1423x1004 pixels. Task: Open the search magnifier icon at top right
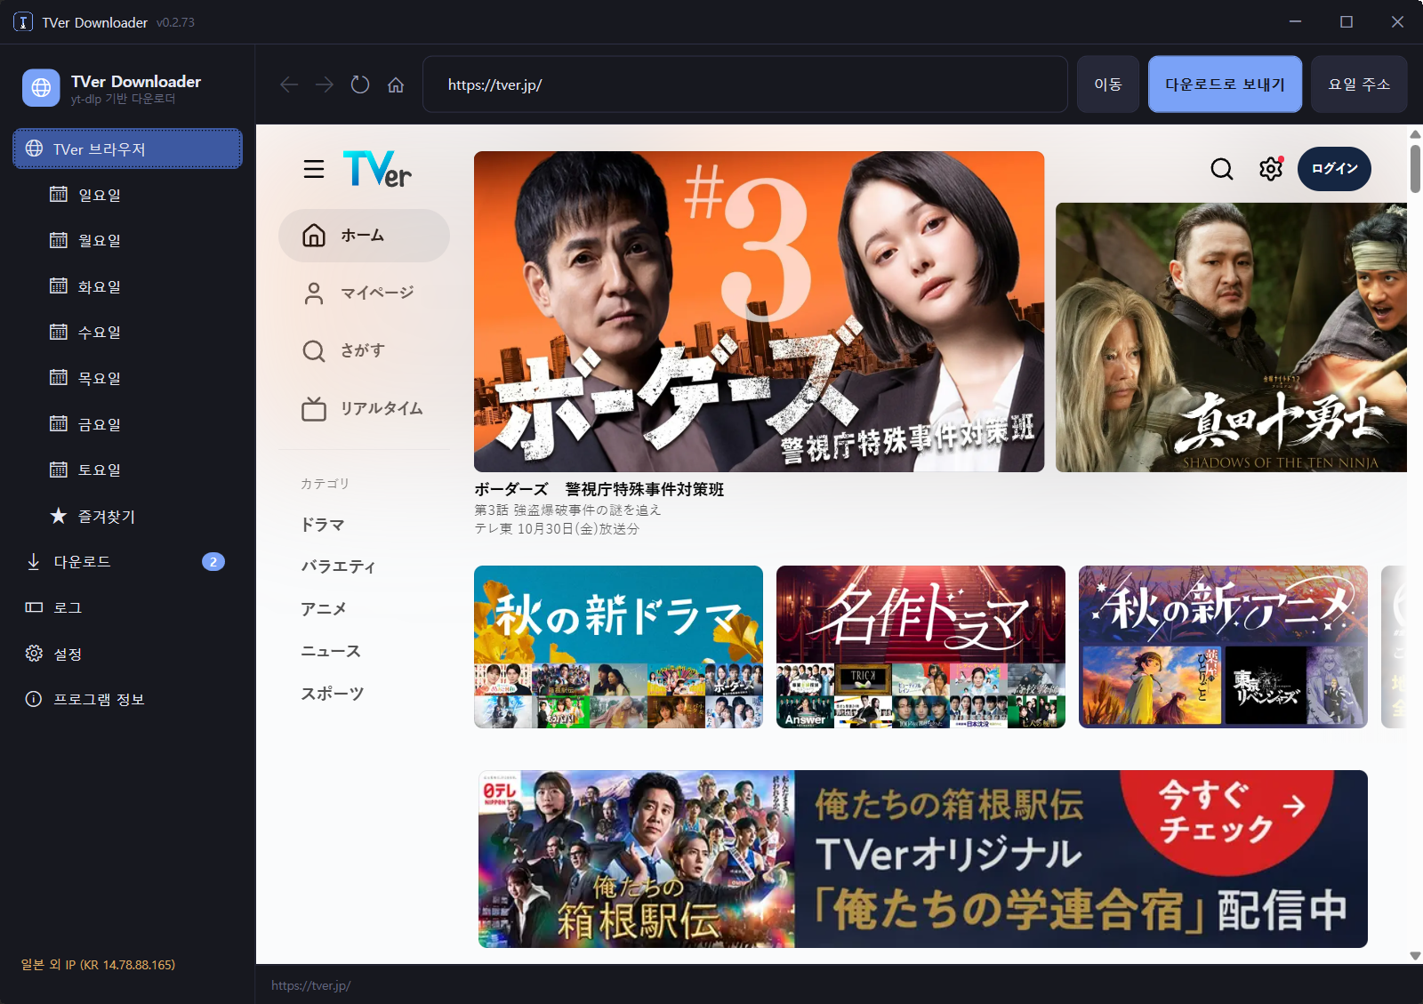[x=1222, y=169]
